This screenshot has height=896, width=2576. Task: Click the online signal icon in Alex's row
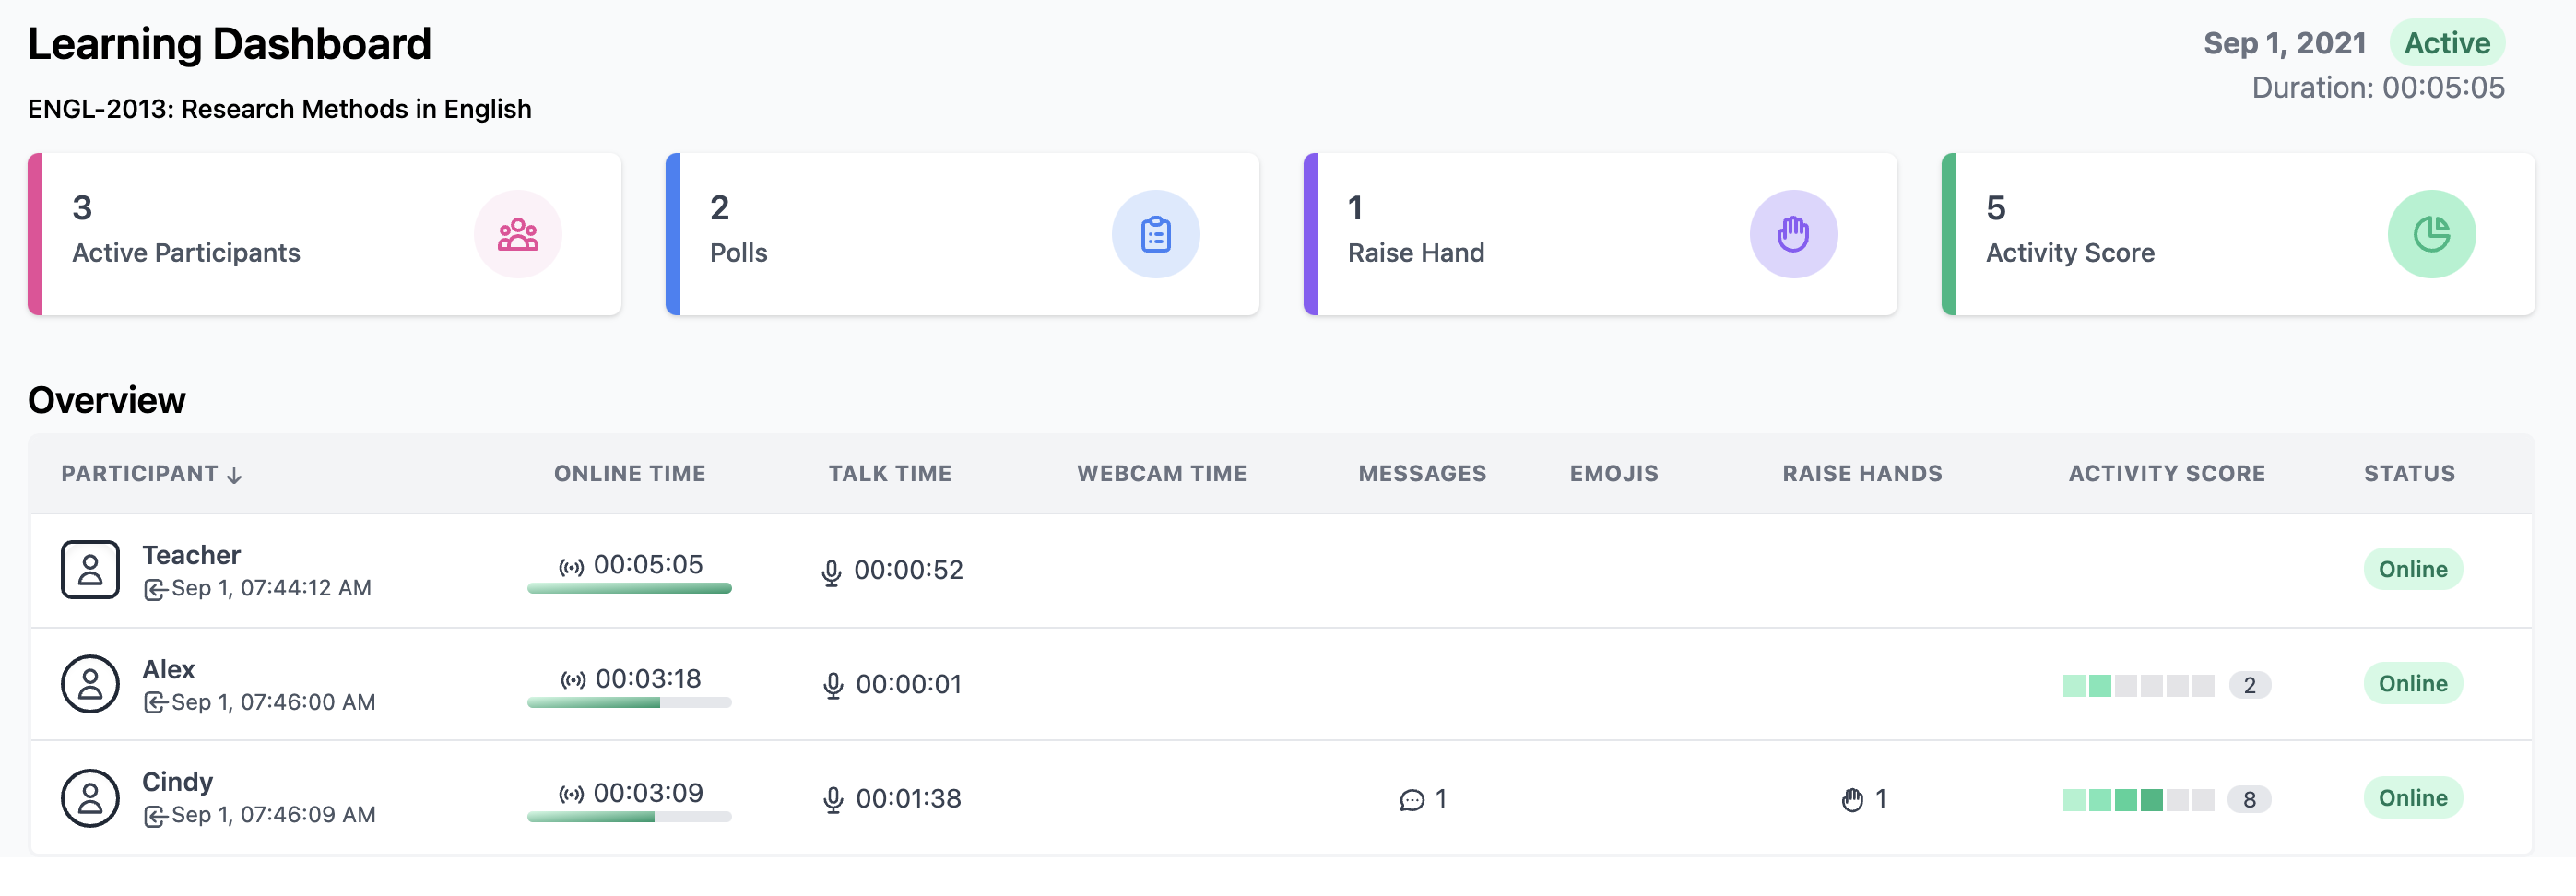pos(573,680)
